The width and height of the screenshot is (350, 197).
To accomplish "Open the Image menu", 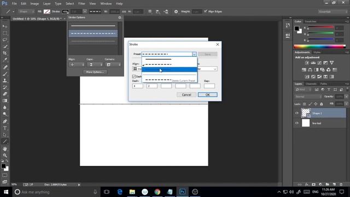I will [34, 4].
